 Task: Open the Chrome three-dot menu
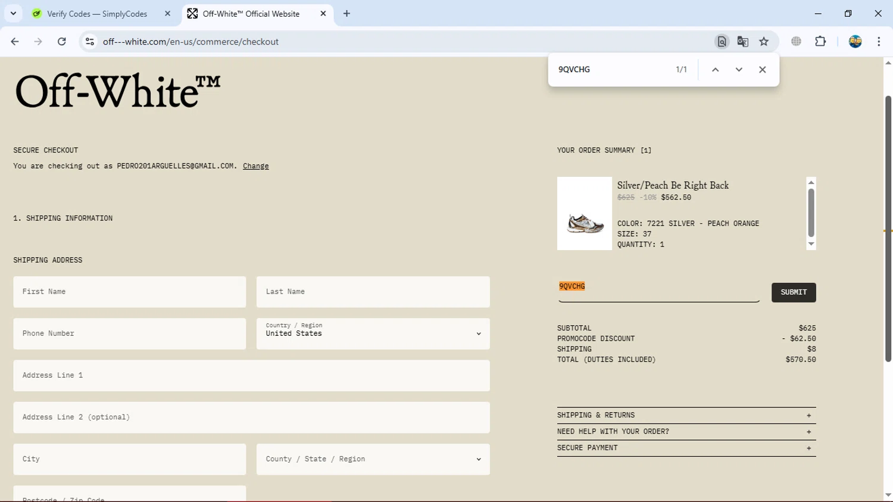click(x=879, y=42)
